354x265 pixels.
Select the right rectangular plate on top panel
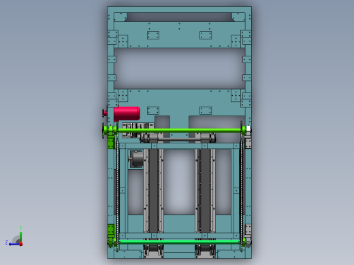pos(206,35)
